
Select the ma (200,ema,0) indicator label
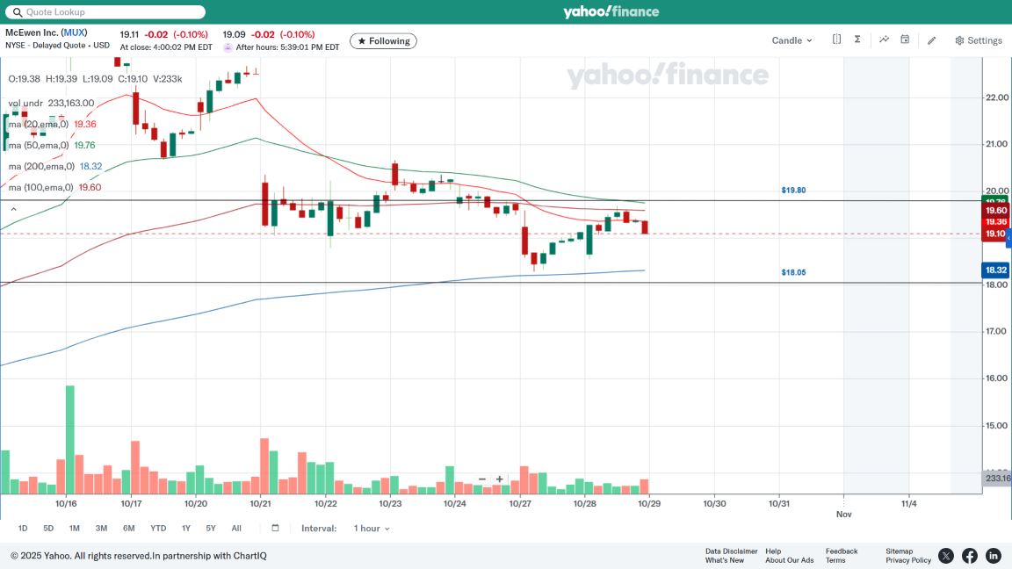41,167
